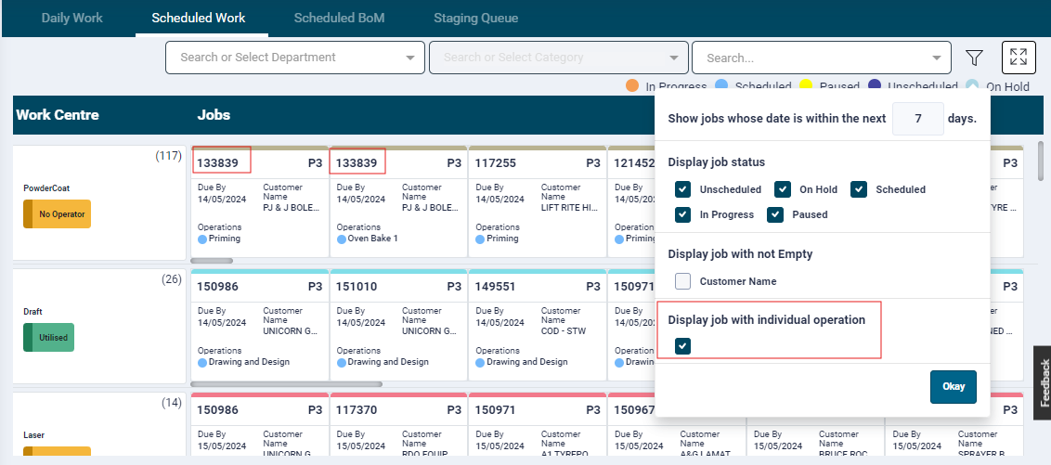This screenshot has width=1051, height=465.
Task: Enable the Customer Name not-empty checkbox
Action: coord(683,281)
